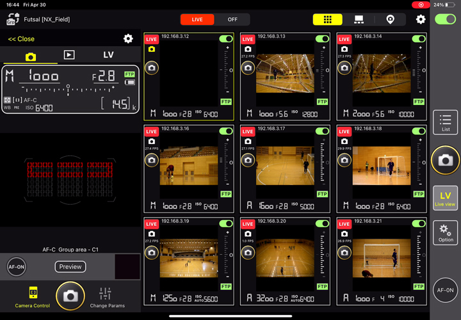Toggle camera 192.168.3.13 on/off switch
The width and height of the screenshot is (461, 320).
pyautogui.click(x=322, y=39)
